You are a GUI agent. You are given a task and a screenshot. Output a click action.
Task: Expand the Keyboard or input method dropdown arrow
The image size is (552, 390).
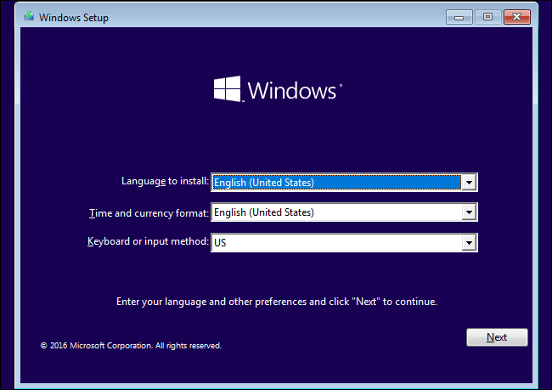468,242
